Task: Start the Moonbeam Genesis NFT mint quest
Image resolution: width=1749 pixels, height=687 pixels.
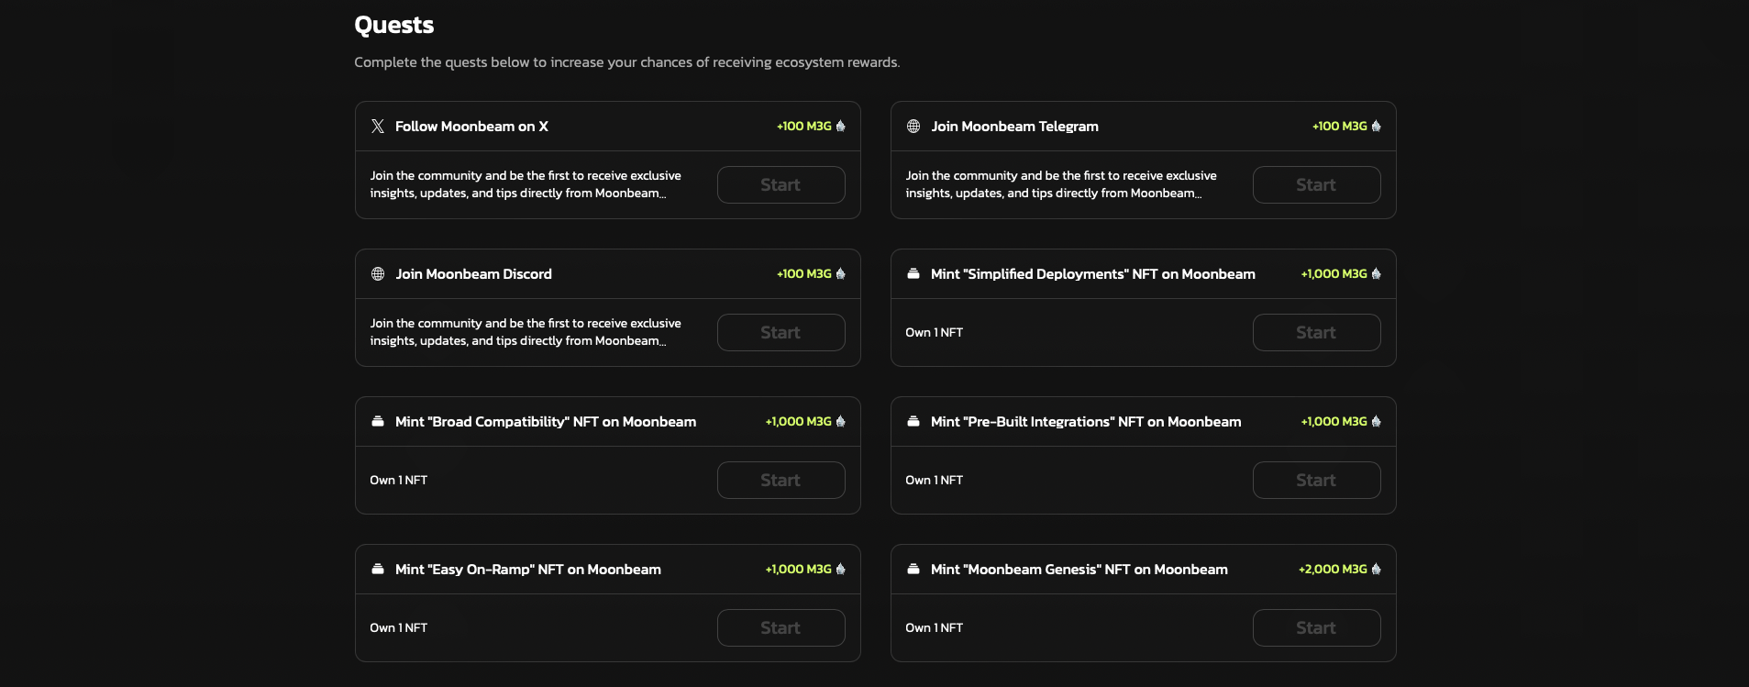Action: click(1317, 627)
